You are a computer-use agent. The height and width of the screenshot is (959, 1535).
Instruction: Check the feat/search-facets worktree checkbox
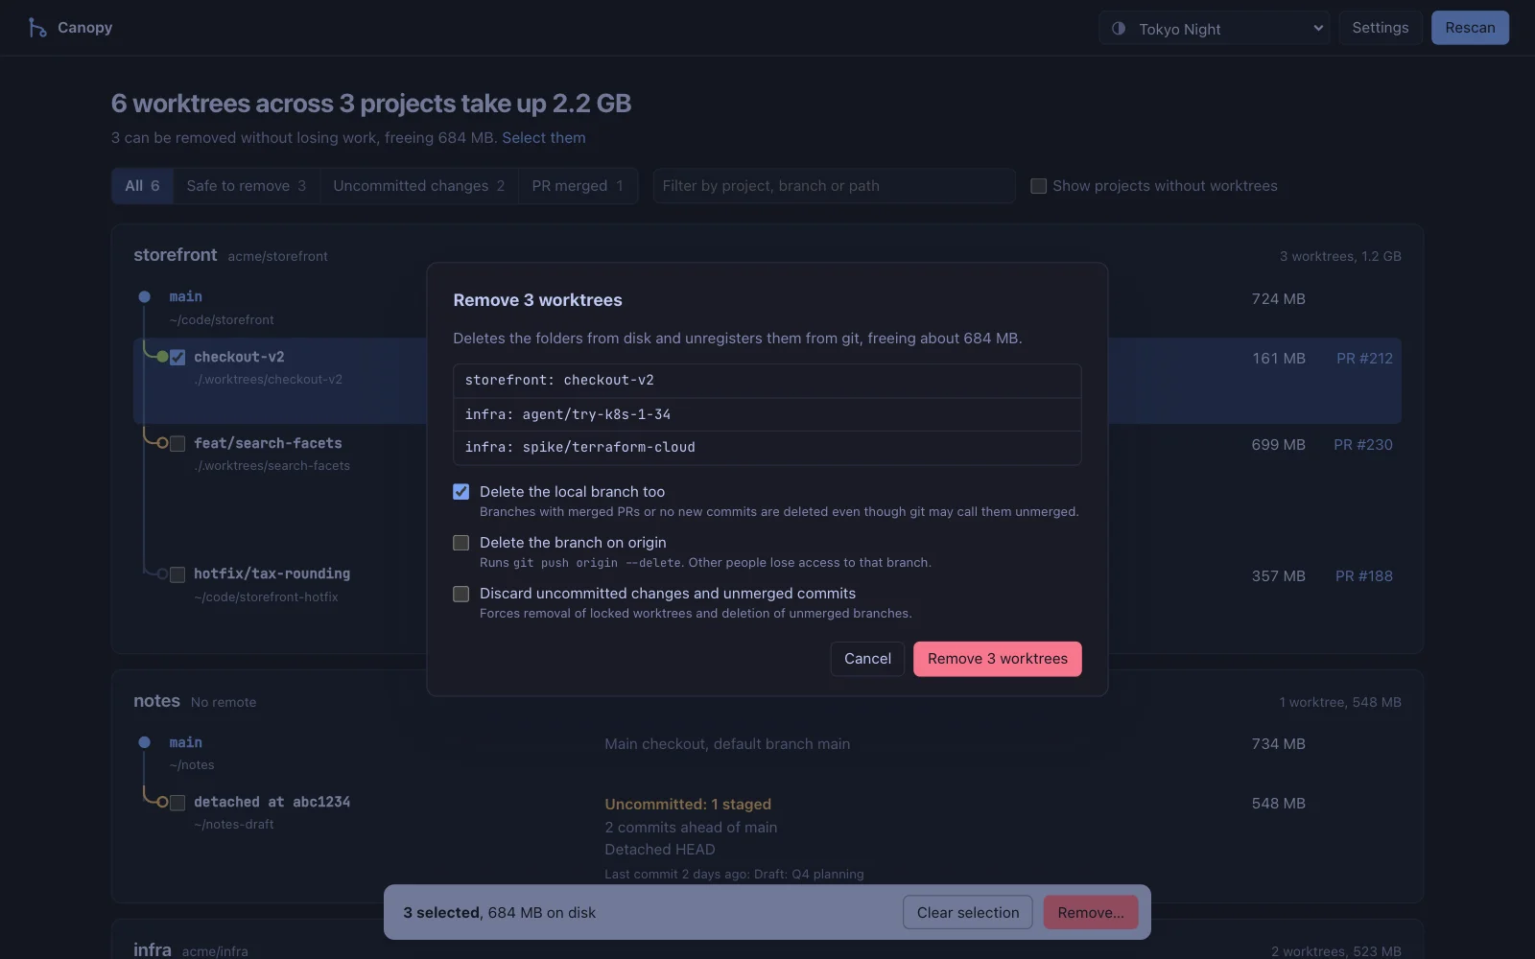[177, 444]
